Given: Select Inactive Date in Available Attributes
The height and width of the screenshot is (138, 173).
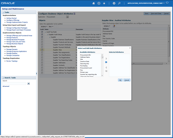Looking at the screenshot, I should [85, 61].
